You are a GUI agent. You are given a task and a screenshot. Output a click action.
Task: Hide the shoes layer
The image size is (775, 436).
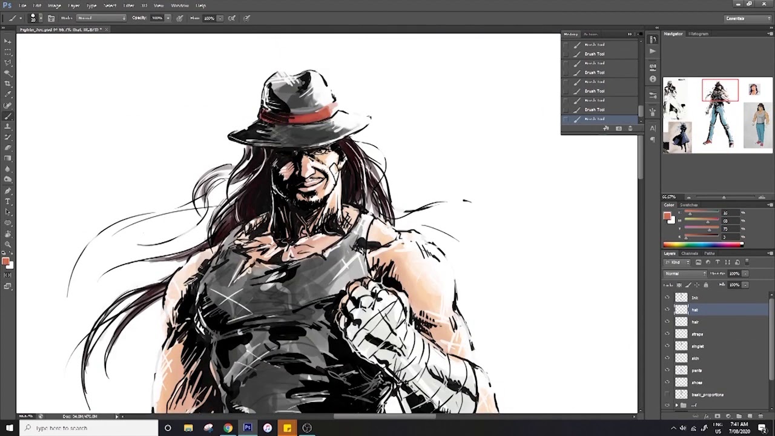point(667,382)
